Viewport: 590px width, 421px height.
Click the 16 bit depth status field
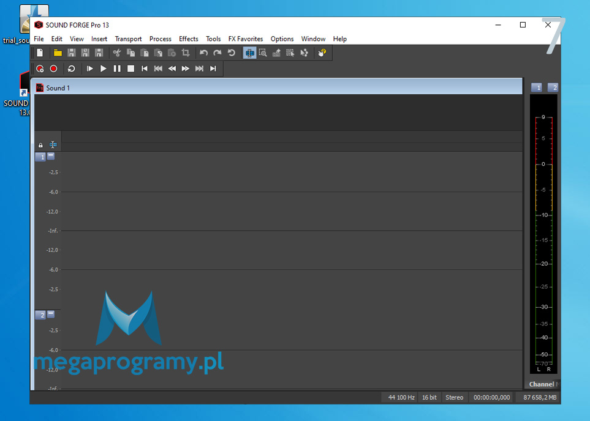[x=429, y=397]
